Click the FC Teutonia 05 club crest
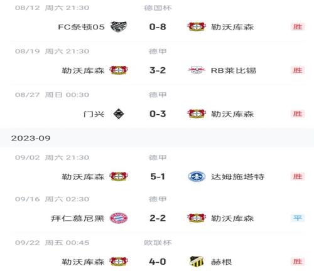This screenshot has height=276, width=314. pos(119,27)
